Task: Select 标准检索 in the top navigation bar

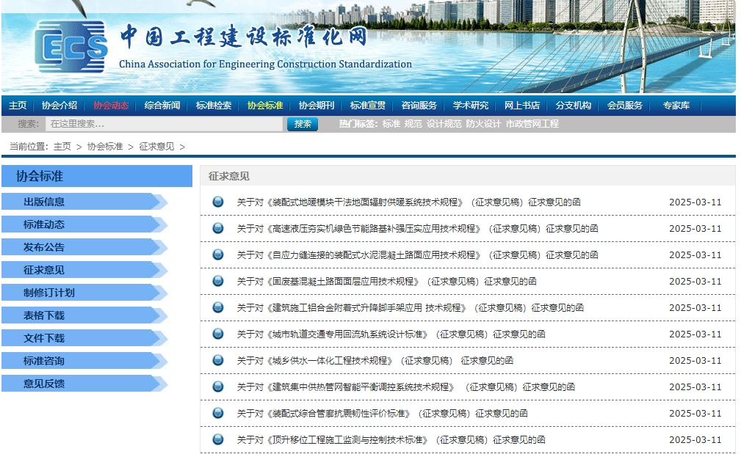Action: (214, 106)
